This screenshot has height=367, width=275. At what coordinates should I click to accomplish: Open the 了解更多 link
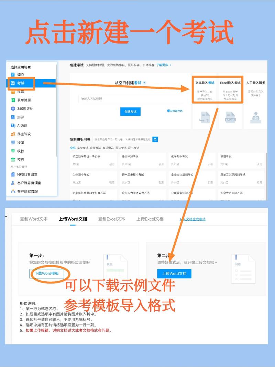click(164, 64)
